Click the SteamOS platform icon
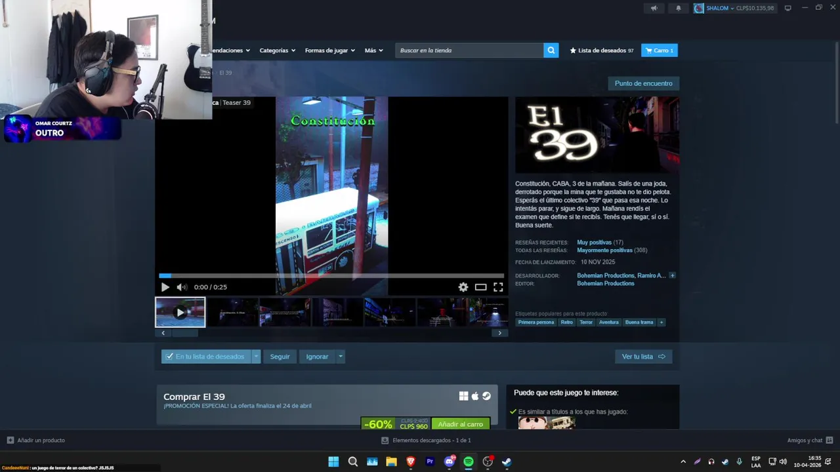This screenshot has width=840, height=472. tap(486, 396)
